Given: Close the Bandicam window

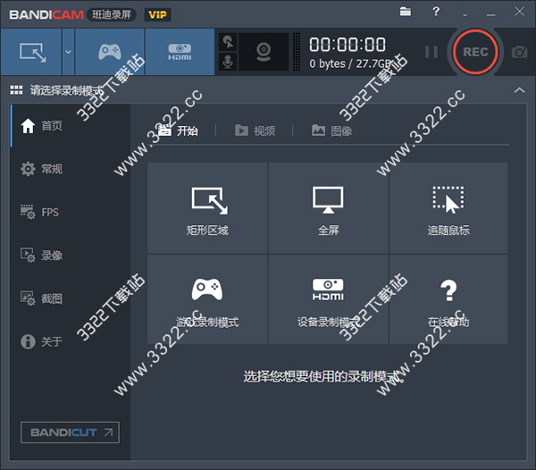Looking at the screenshot, I should (x=519, y=12).
